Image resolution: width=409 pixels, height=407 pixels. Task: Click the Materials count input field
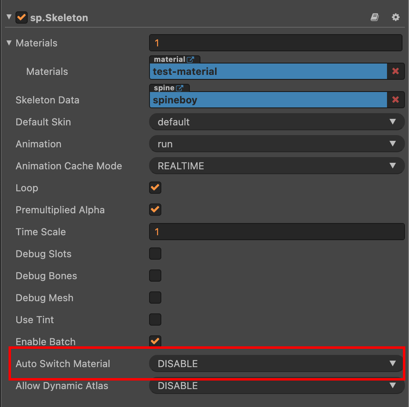[x=276, y=43]
